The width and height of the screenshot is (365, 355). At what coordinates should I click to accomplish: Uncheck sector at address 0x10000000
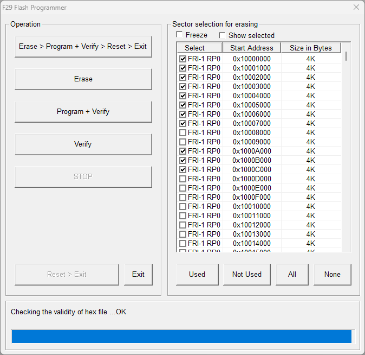(x=183, y=59)
